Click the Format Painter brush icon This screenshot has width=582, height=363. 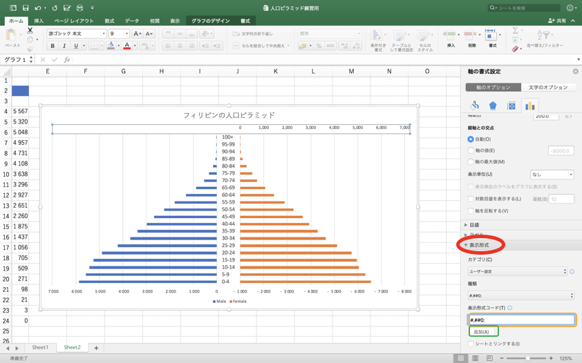click(30, 49)
